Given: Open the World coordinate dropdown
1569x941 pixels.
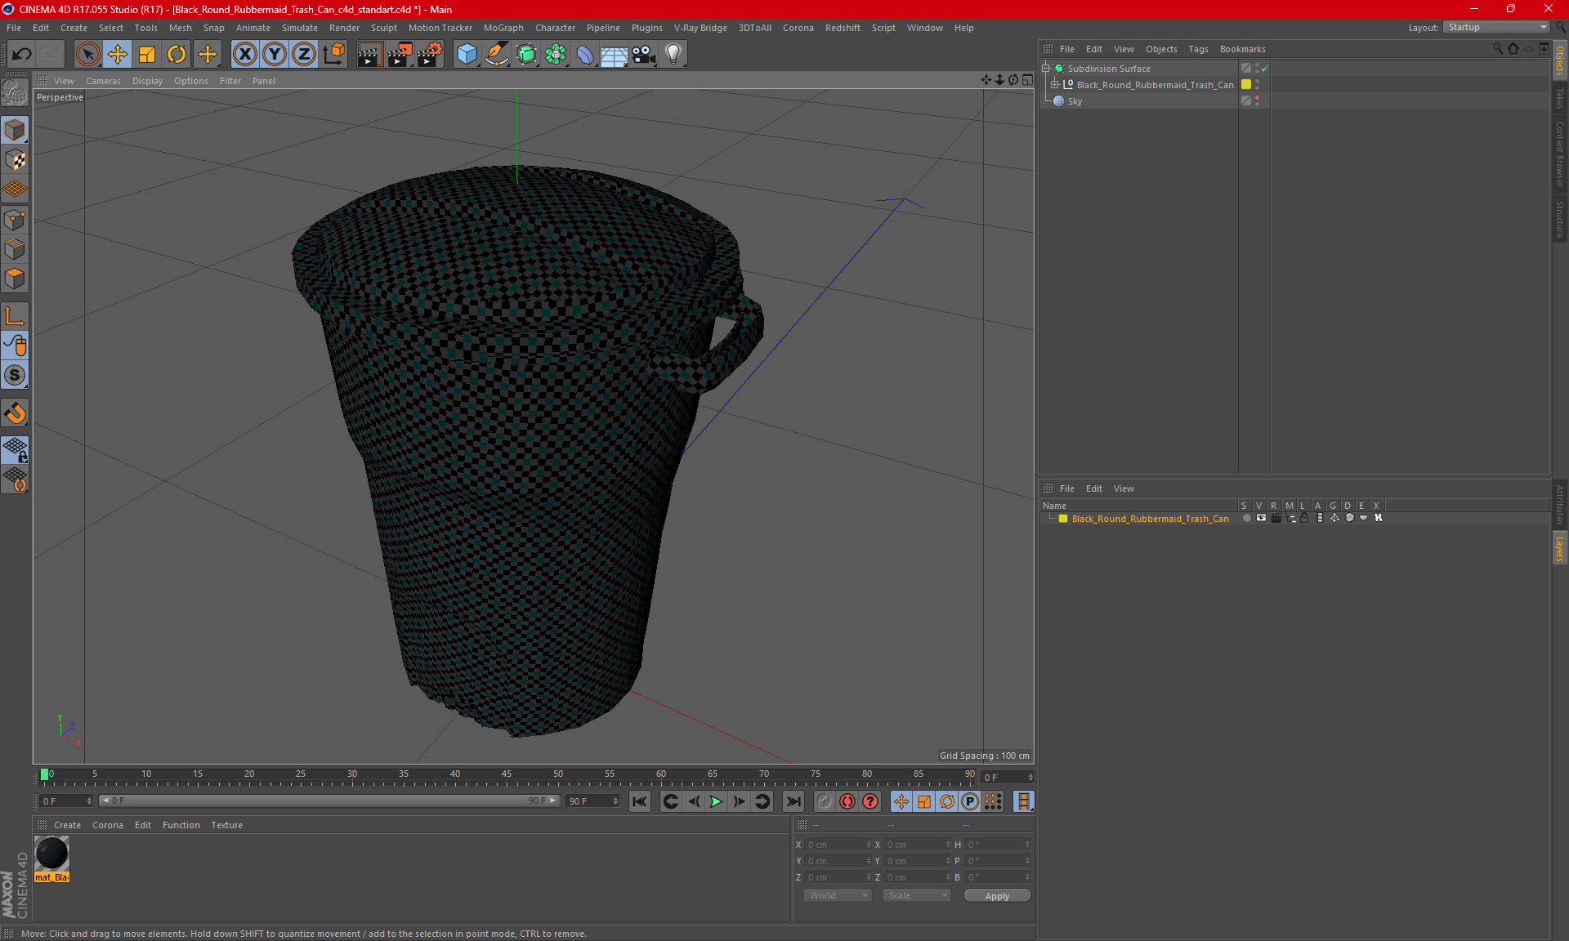Looking at the screenshot, I should (x=838, y=895).
